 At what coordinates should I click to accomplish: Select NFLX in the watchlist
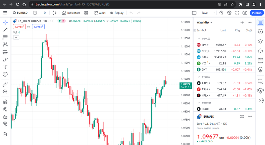click(x=225, y=95)
